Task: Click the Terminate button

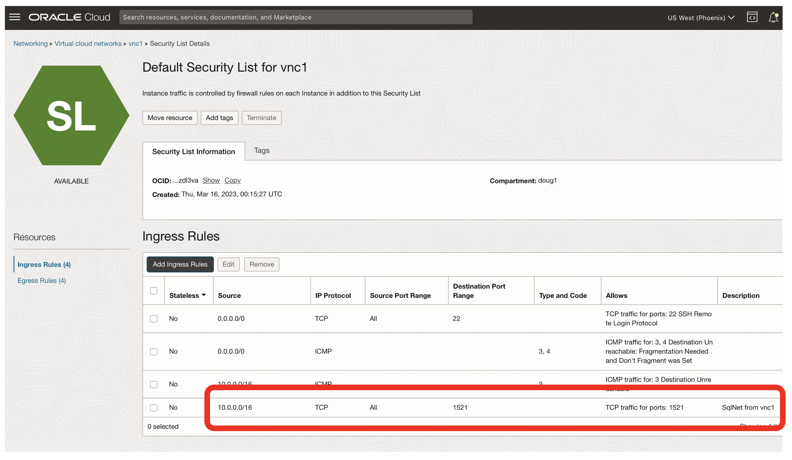Action: (261, 117)
